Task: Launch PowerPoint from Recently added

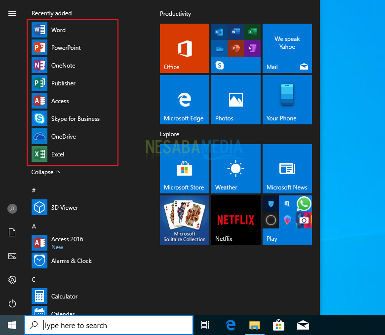Action: (73, 48)
